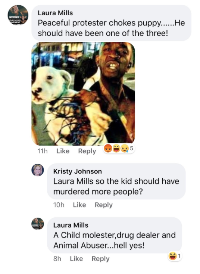
Task: Click the laughing reaction on last reply
Action: coord(173,256)
